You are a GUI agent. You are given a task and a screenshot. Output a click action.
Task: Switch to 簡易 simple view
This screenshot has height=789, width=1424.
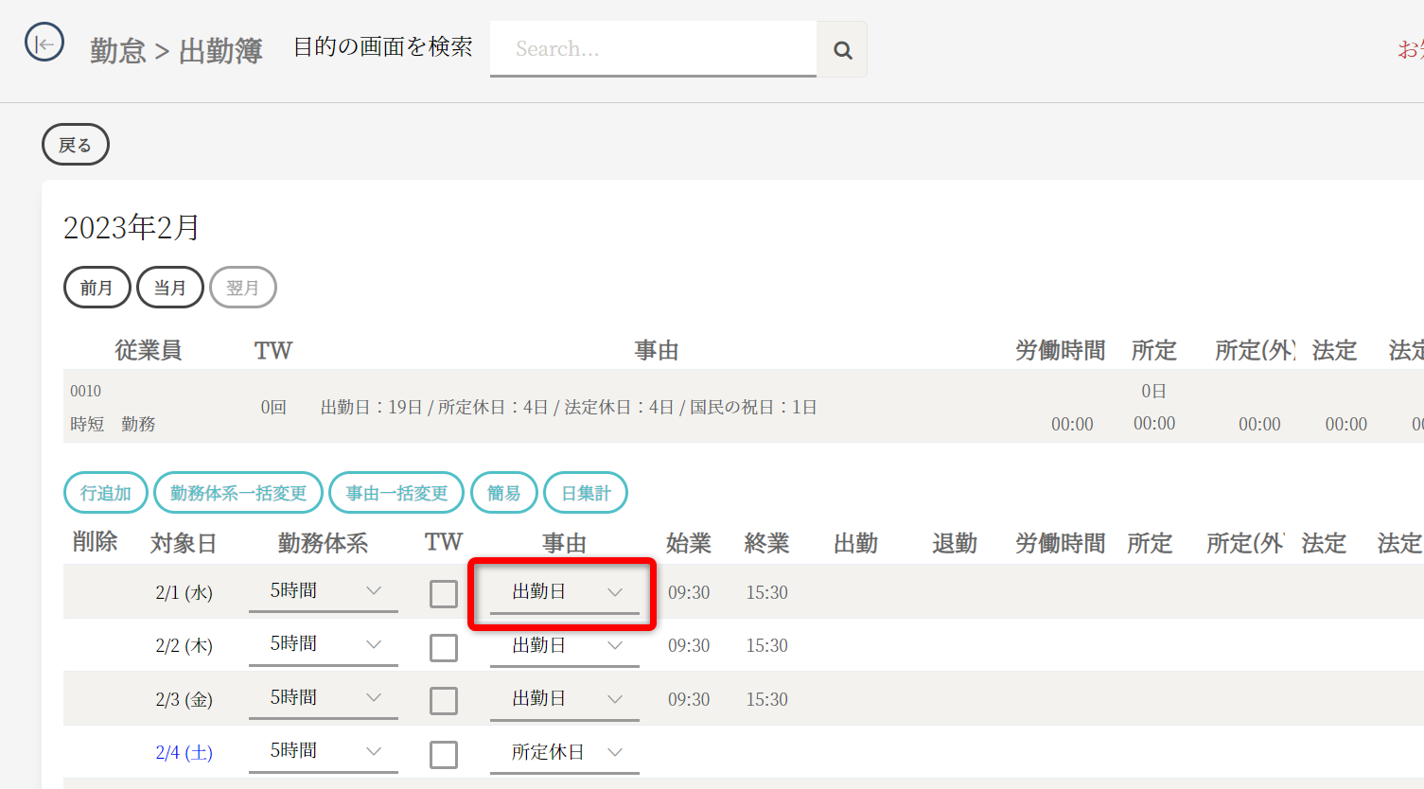(503, 493)
